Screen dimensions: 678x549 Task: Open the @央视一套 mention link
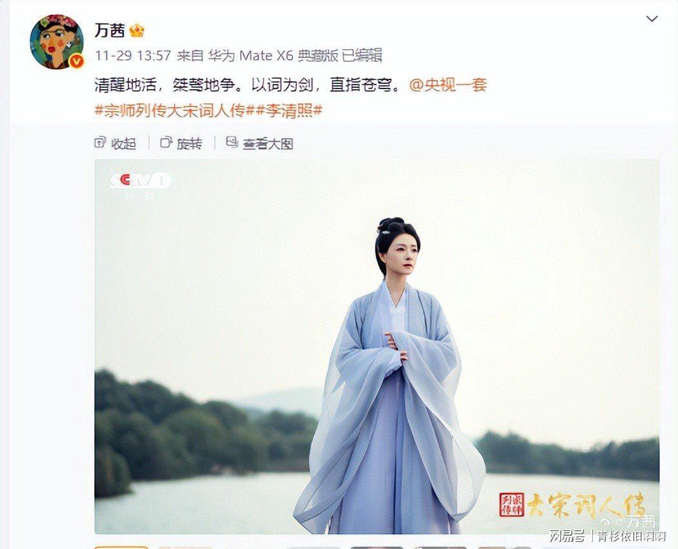tap(448, 85)
